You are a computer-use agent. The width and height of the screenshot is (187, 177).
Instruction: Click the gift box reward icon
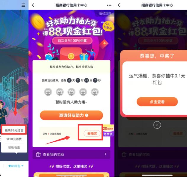coord(38,154)
